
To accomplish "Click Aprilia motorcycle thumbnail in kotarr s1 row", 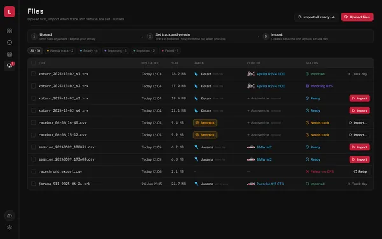I will 251,74.
